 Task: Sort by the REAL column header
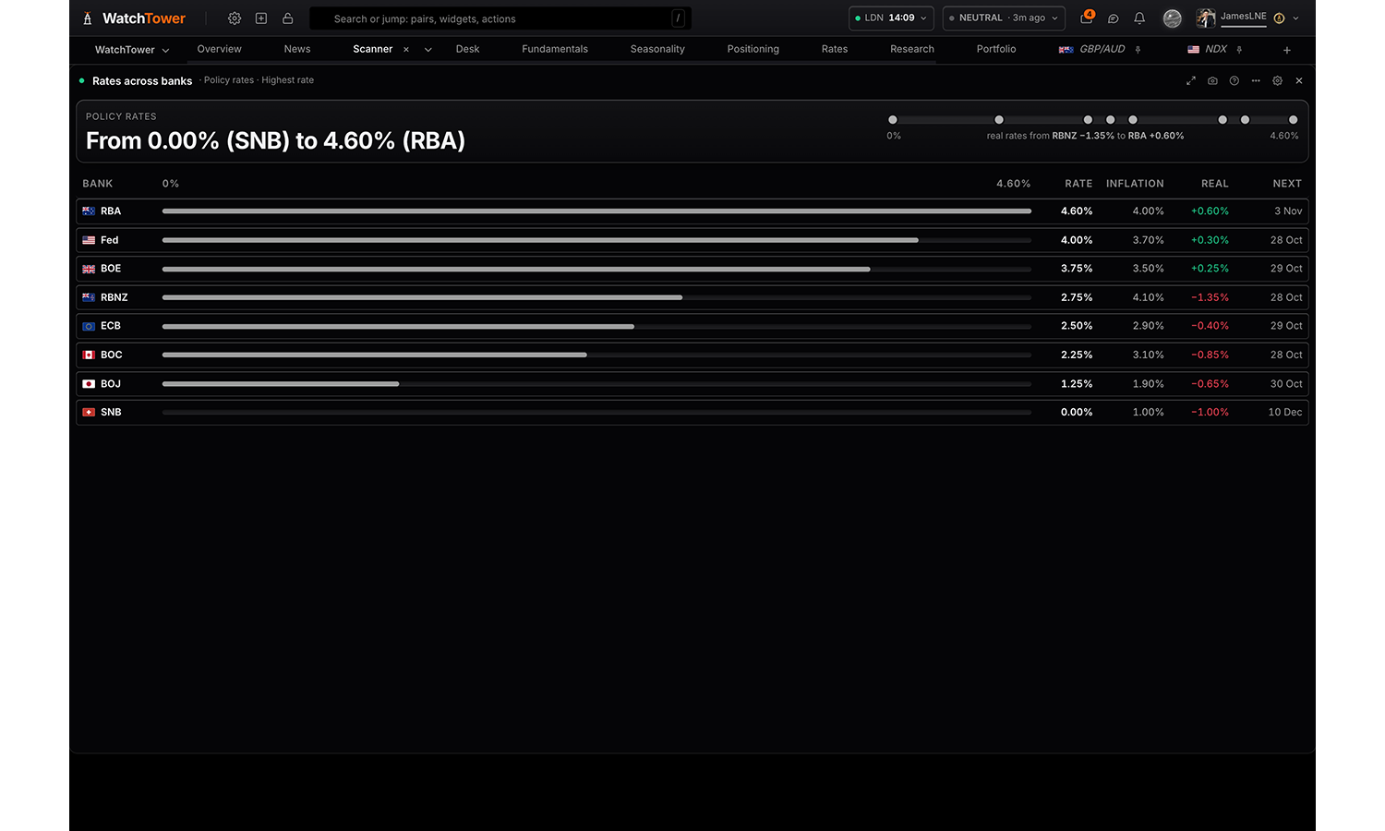click(1215, 184)
